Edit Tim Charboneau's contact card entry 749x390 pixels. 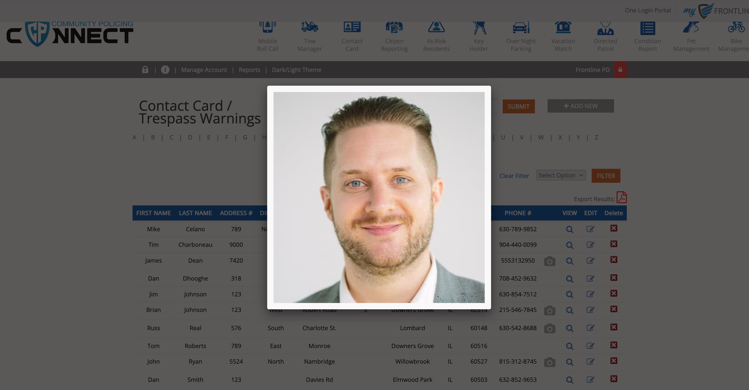click(x=590, y=245)
